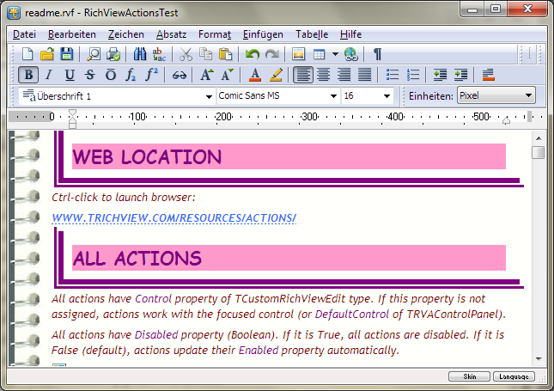Click the Print preview icon

94,54
